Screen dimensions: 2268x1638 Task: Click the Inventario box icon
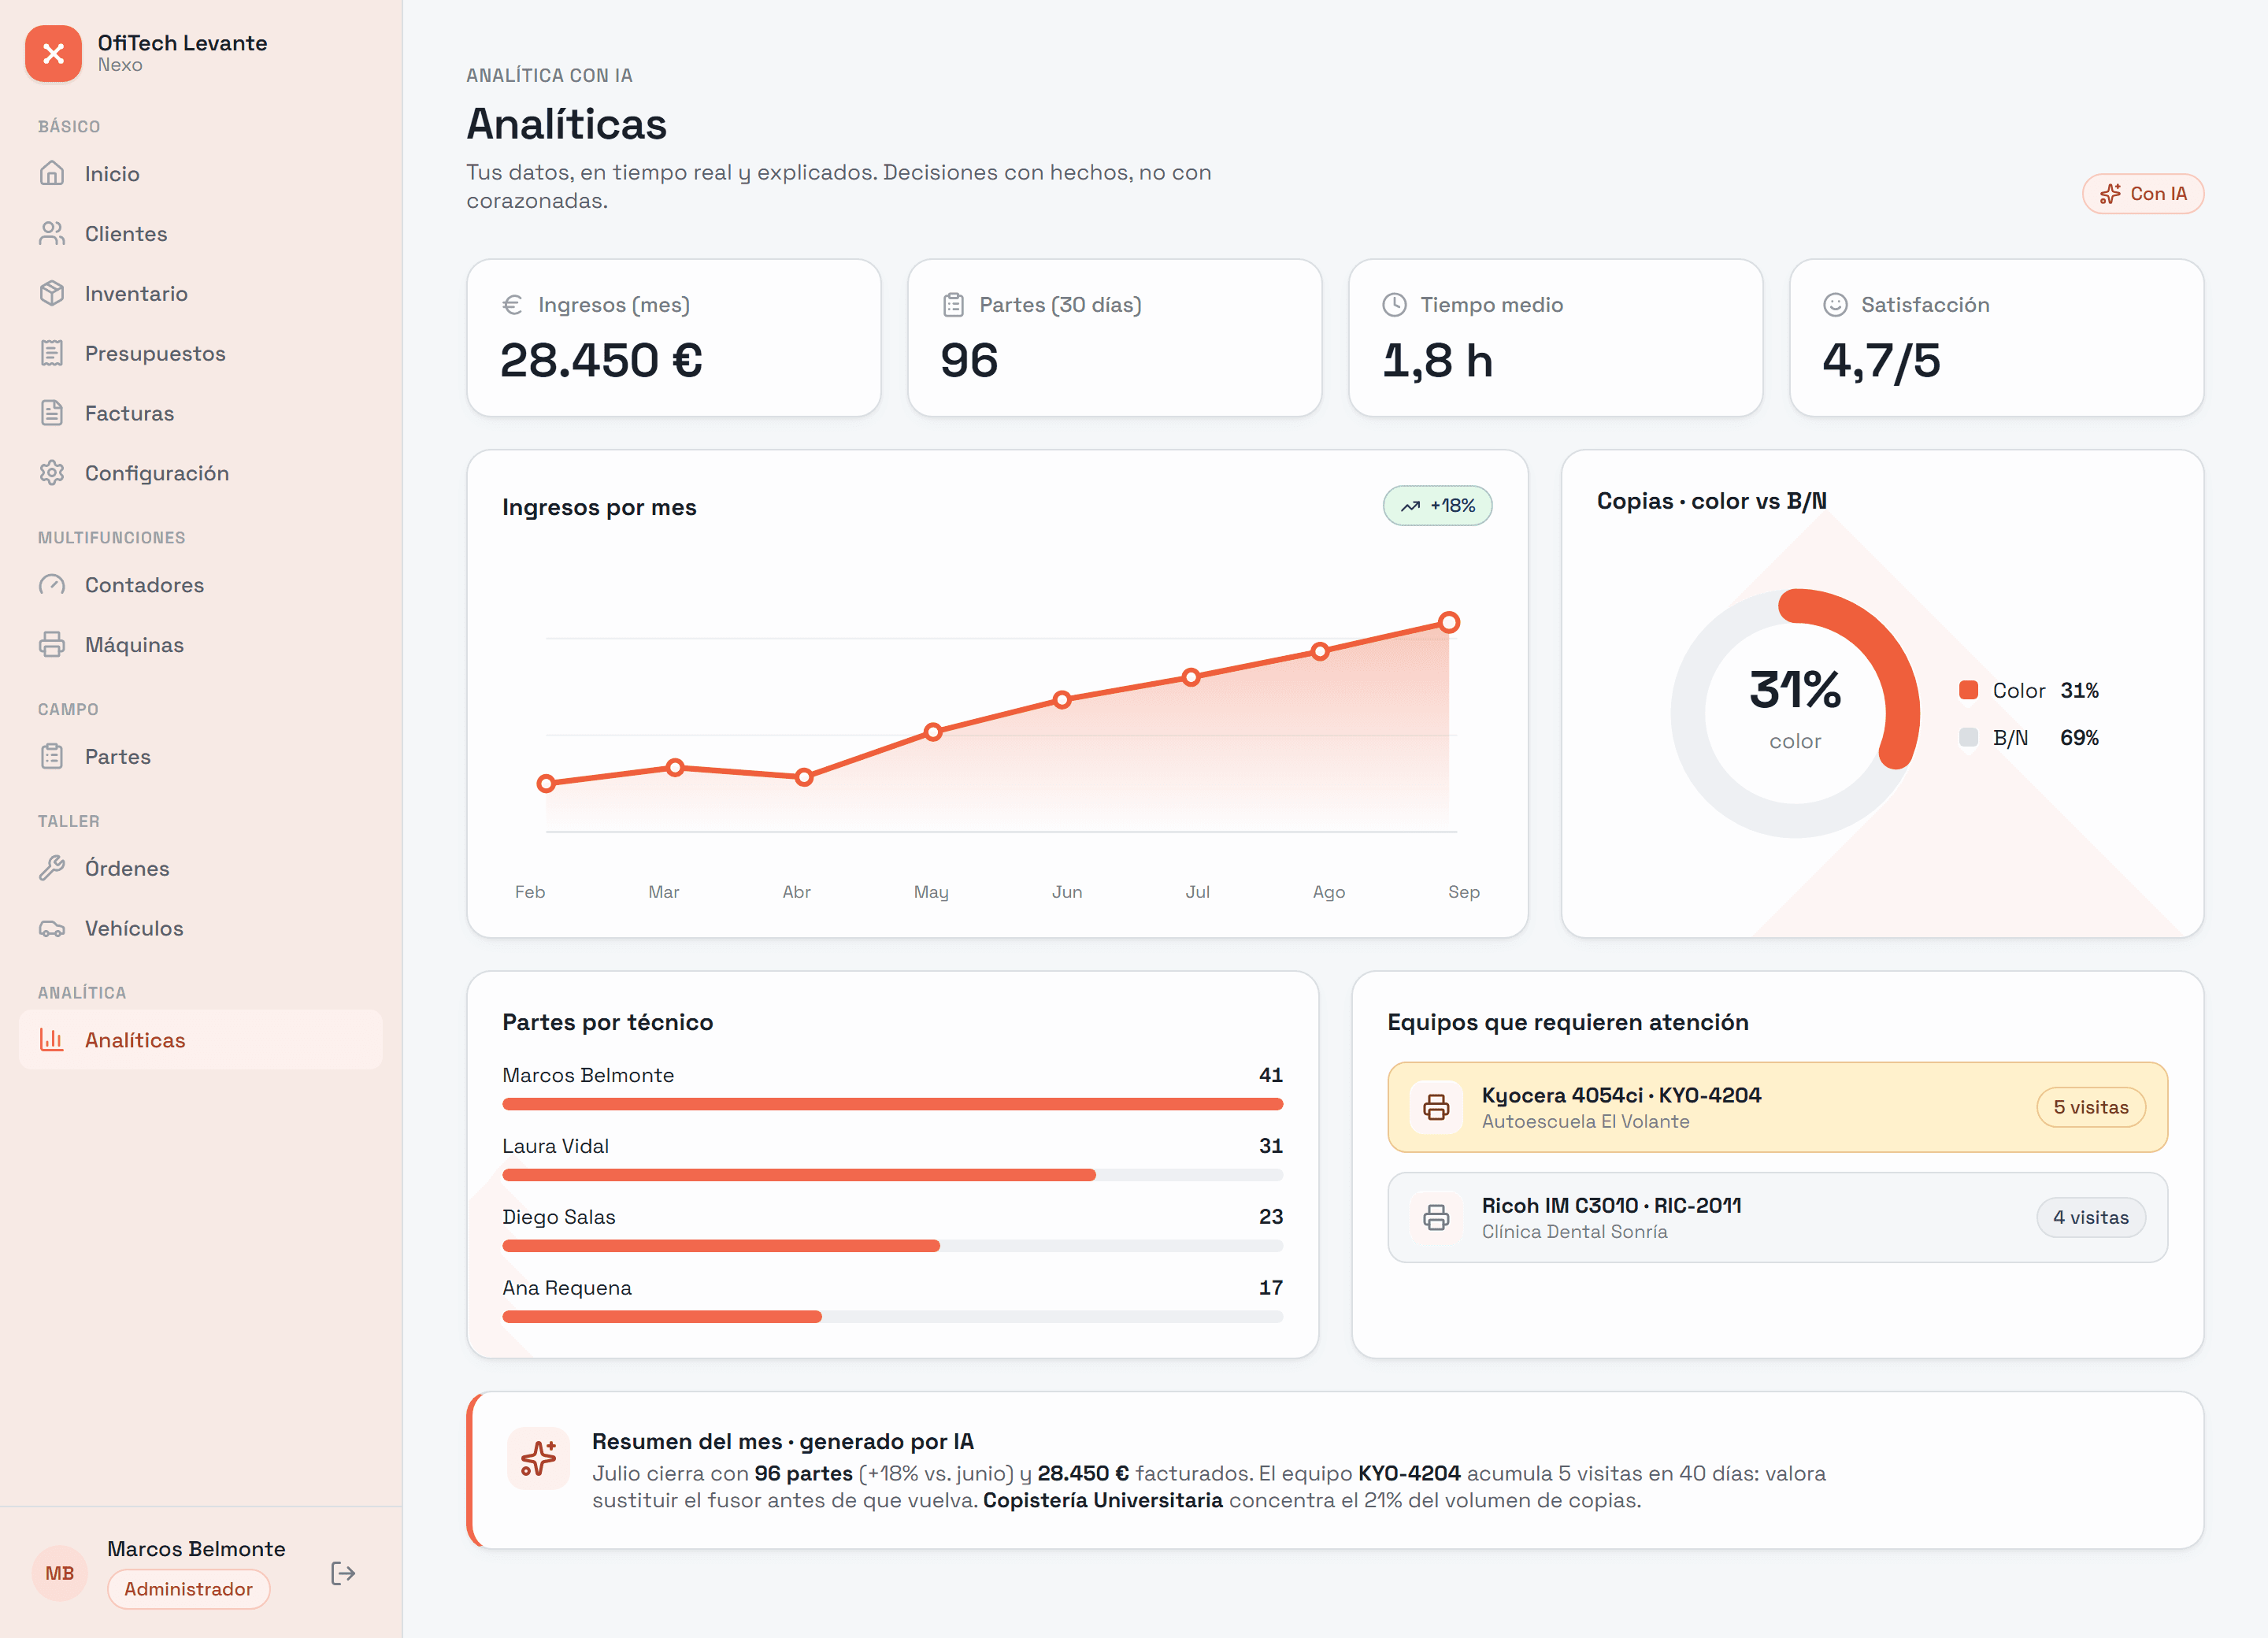point(52,293)
